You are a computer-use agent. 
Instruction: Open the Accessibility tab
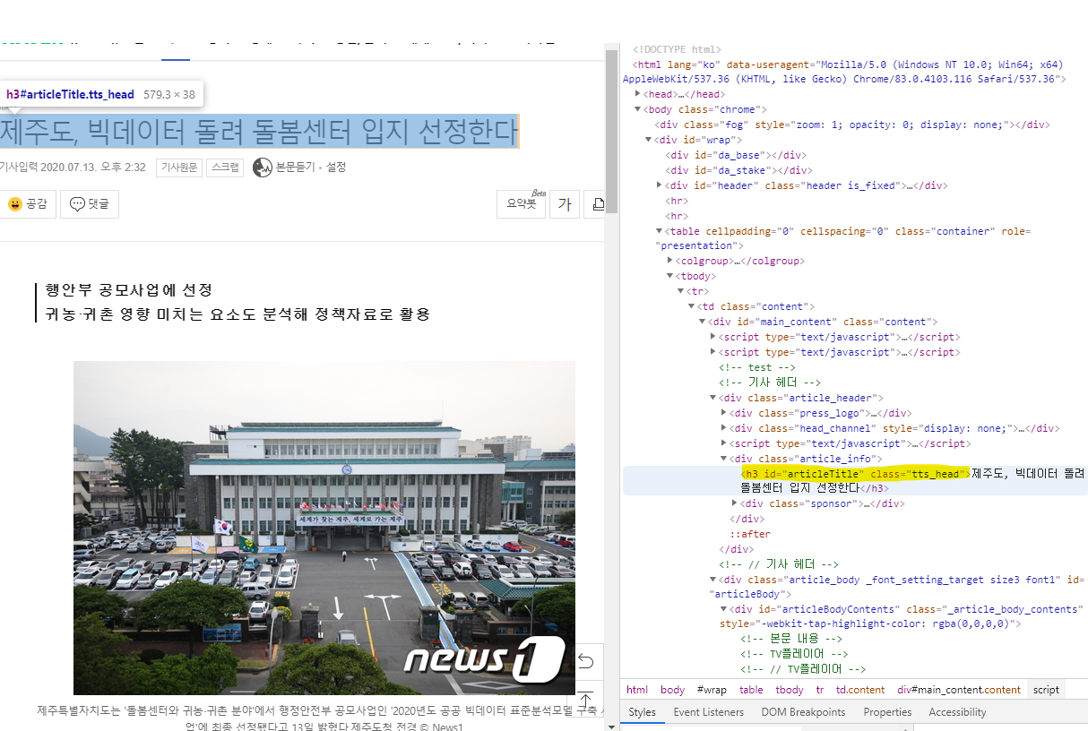click(x=957, y=712)
